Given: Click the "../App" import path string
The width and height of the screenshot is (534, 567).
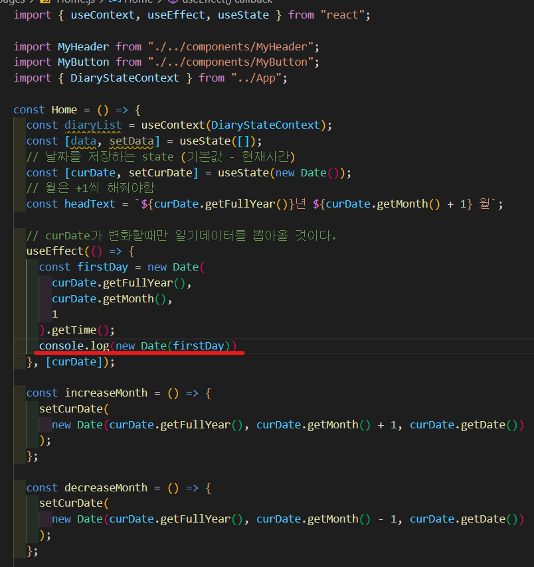Looking at the screenshot, I should 256,78.
